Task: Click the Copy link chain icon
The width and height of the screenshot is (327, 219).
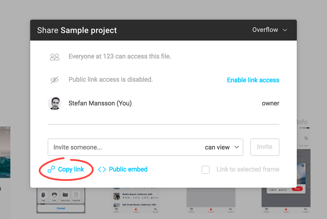Action: click(x=51, y=170)
